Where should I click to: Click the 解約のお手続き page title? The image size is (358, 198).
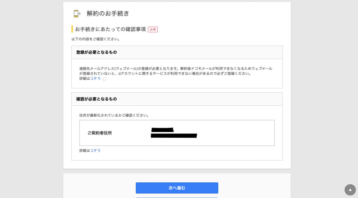108,14
